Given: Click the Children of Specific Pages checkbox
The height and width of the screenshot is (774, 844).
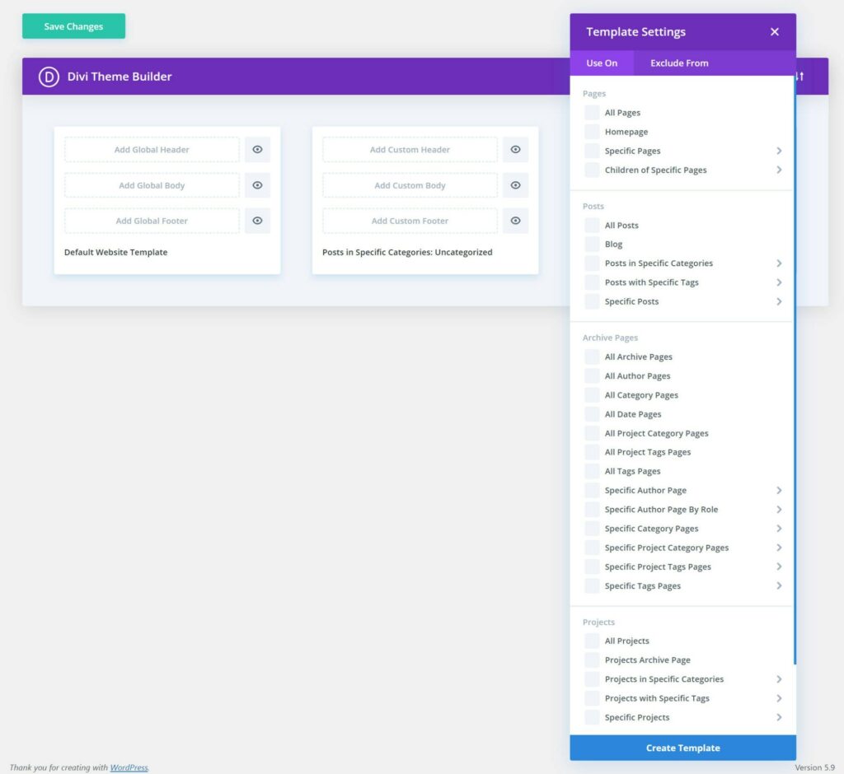Looking at the screenshot, I should [x=592, y=170].
